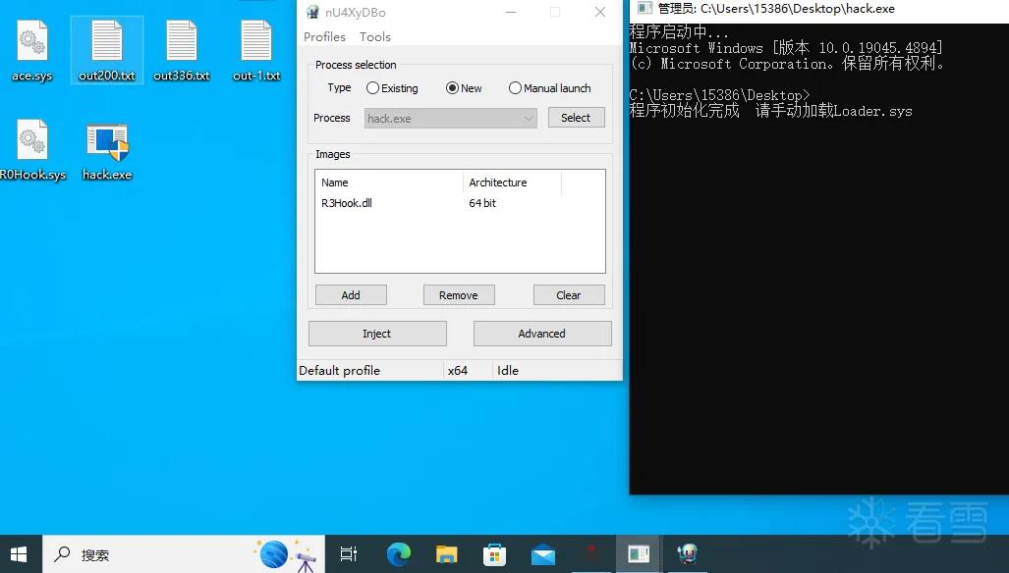Open the Mail app from taskbar
1009x573 pixels.
(543, 553)
